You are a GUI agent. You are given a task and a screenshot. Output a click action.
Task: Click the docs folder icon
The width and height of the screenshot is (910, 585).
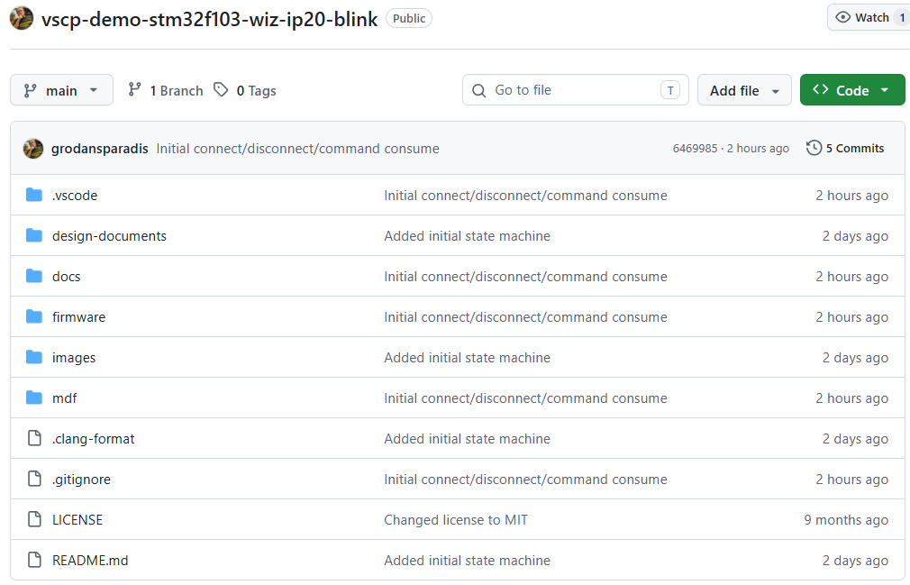pyautogui.click(x=34, y=276)
